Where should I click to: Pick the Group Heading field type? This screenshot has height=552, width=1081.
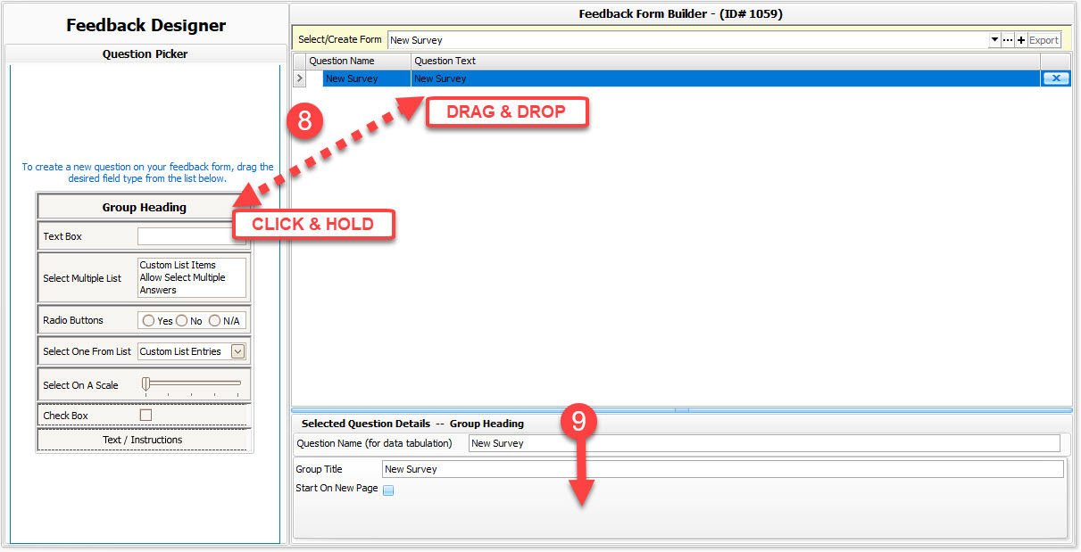pyautogui.click(x=144, y=207)
